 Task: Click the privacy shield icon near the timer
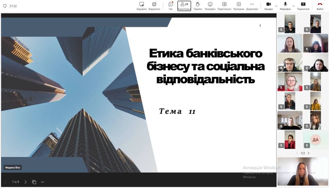coord(5,6)
